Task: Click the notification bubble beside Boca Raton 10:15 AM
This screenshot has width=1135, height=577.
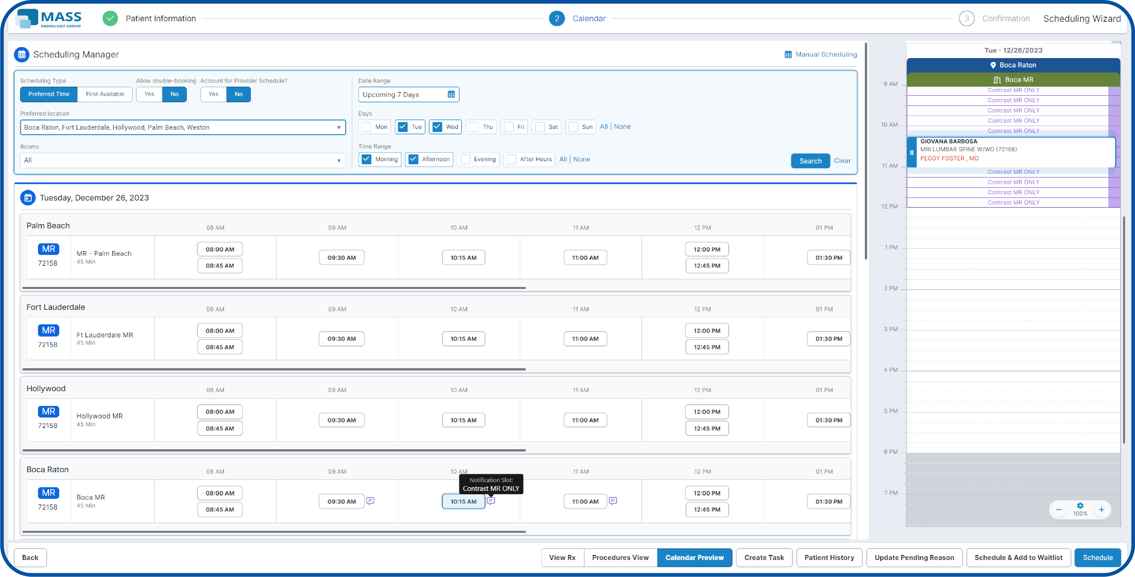Action: [492, 501]
